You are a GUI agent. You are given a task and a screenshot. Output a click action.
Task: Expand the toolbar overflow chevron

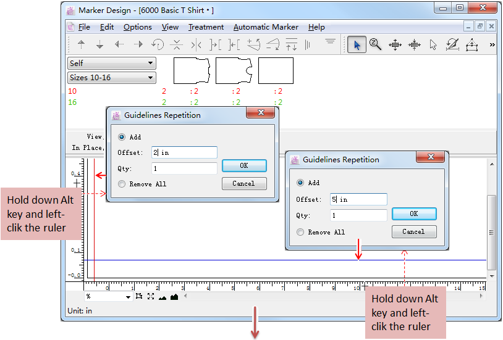click(492, 44)
